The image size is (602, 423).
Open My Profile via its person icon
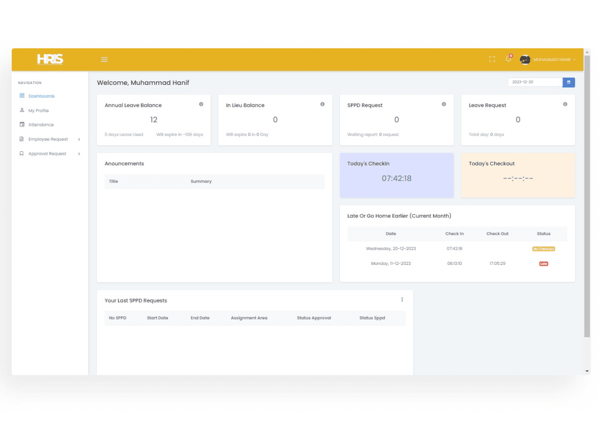pos(21,110)
